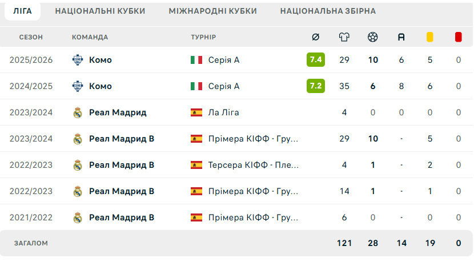Click Spanish flag in 2021/2022 row
The height and width of the screenshot is (262, 474).
(196, 217)
